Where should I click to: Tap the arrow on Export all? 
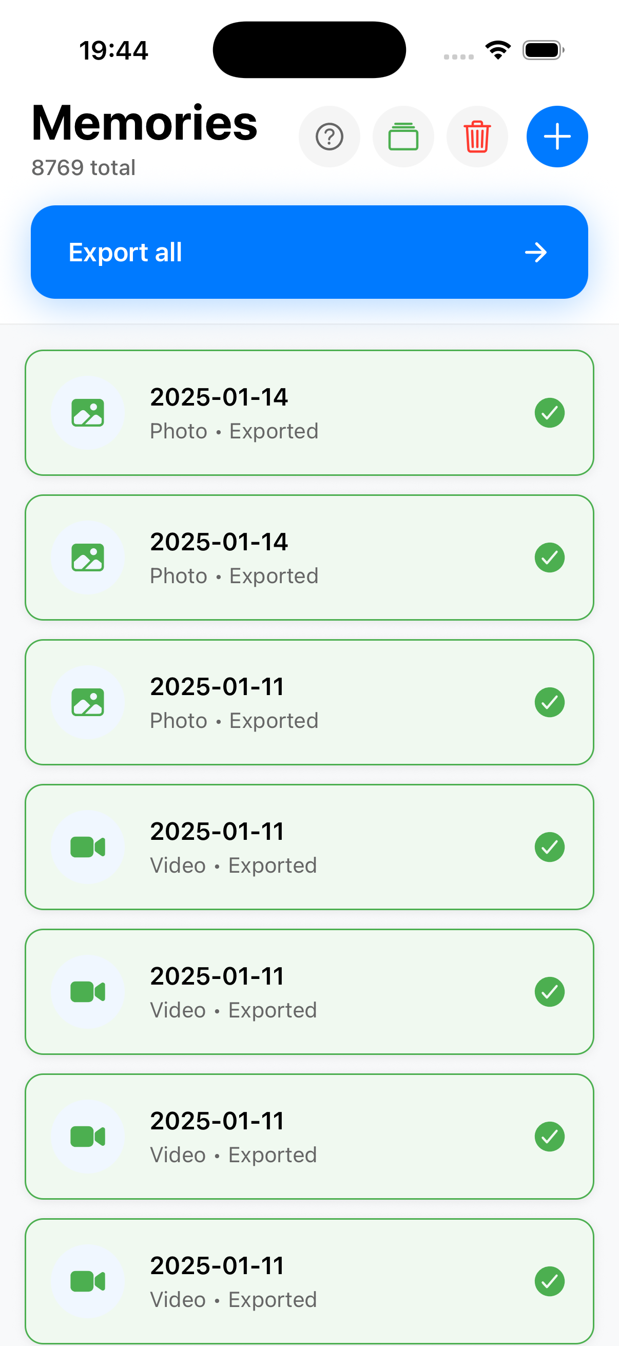tap(535, 253)
